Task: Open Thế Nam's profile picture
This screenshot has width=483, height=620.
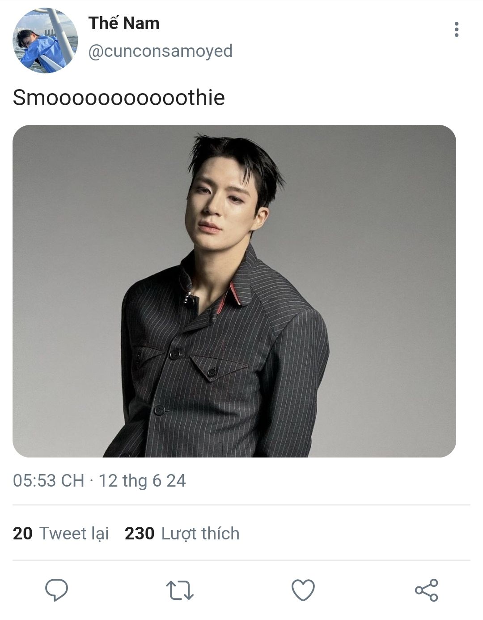Action: click(x=45, y=40)
